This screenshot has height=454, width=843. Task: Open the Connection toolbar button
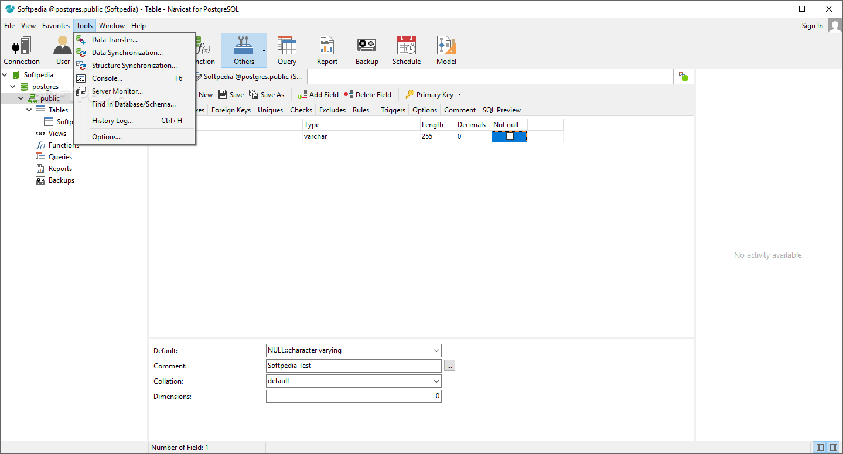click(22, 50)
